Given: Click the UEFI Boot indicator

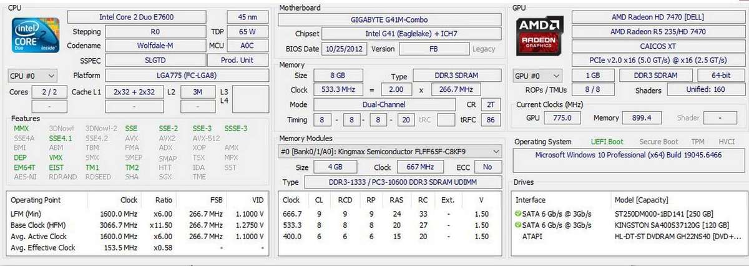Looking at the screenshot, I should point(607,142).
